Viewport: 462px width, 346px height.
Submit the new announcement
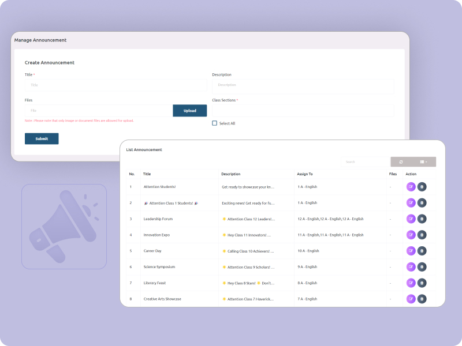pos(41,138)
